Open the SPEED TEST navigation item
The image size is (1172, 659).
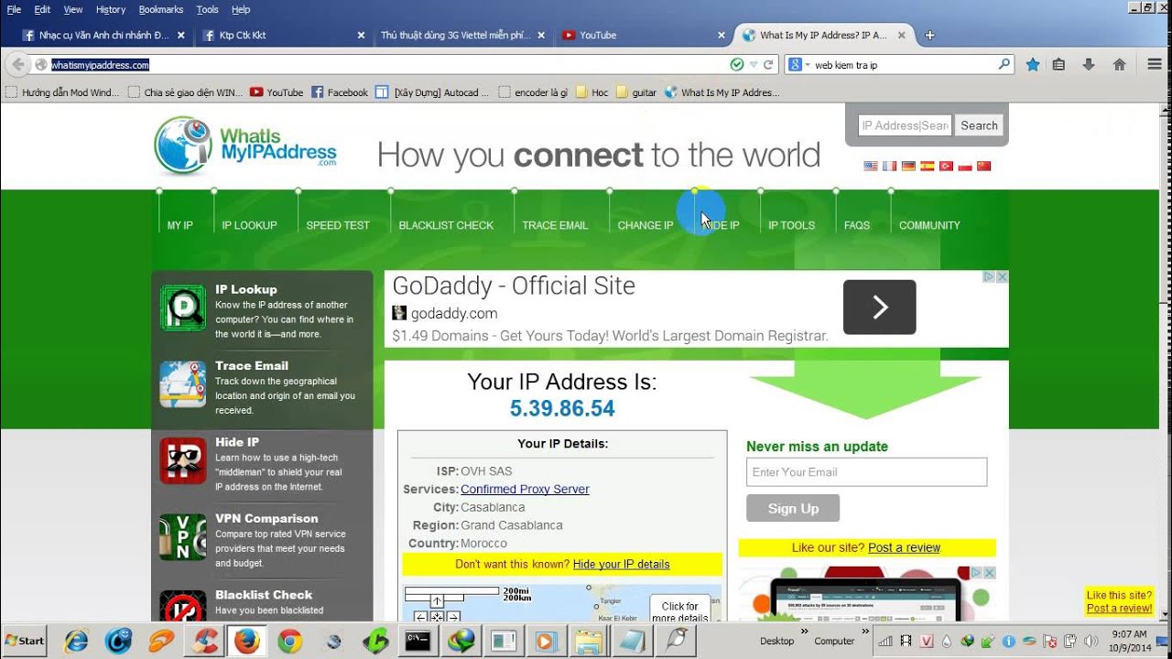338,225
